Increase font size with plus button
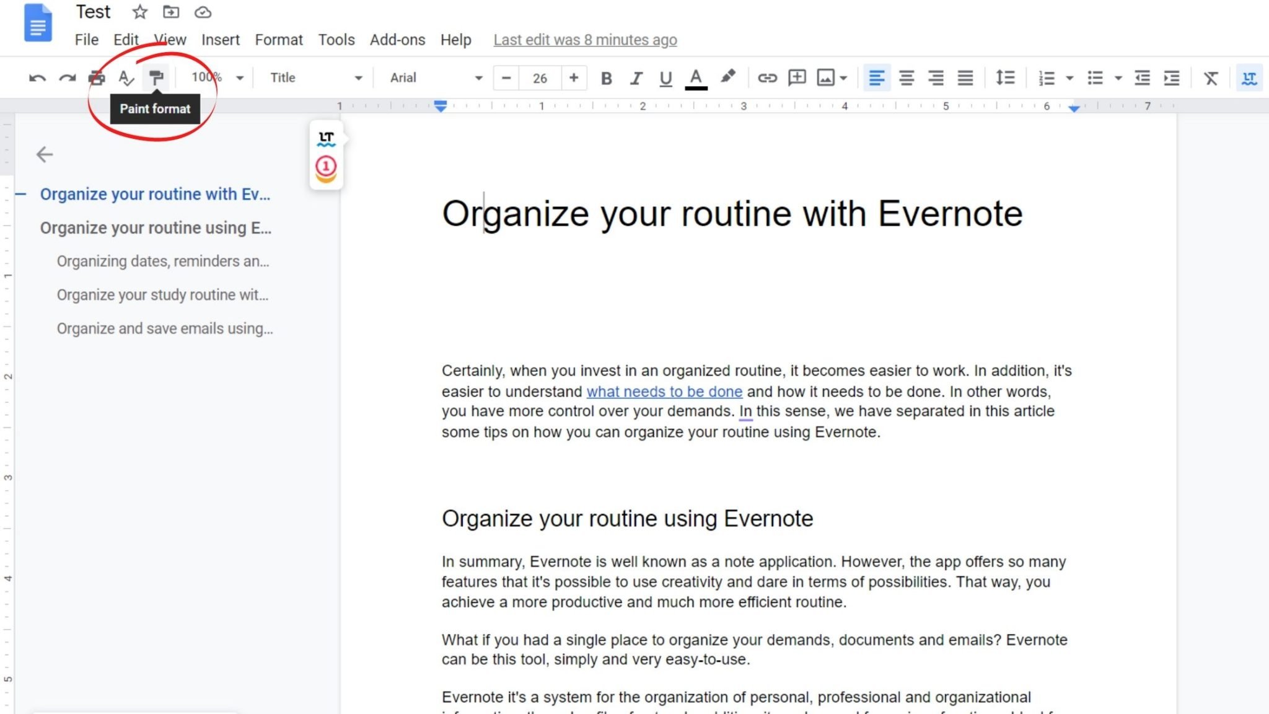The width and height of the screenshot is (1269, 714). pyautogui.click(x=574, y=78)
